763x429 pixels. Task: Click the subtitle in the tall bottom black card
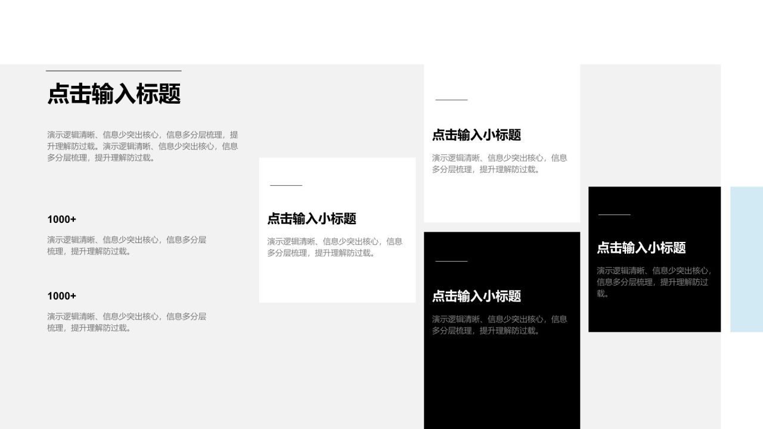[x=476, y=296]
